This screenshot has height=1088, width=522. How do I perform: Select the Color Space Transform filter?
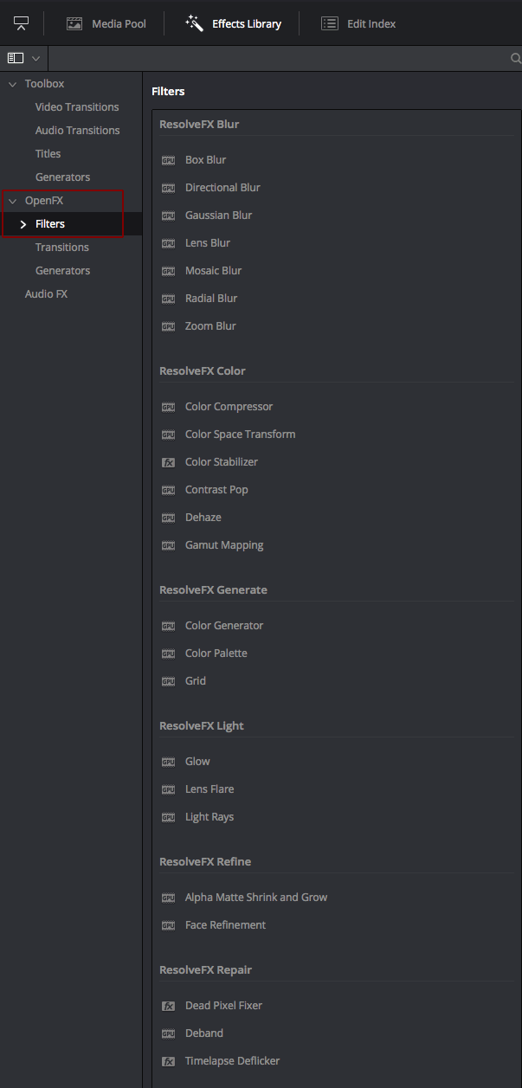point(240,435)
